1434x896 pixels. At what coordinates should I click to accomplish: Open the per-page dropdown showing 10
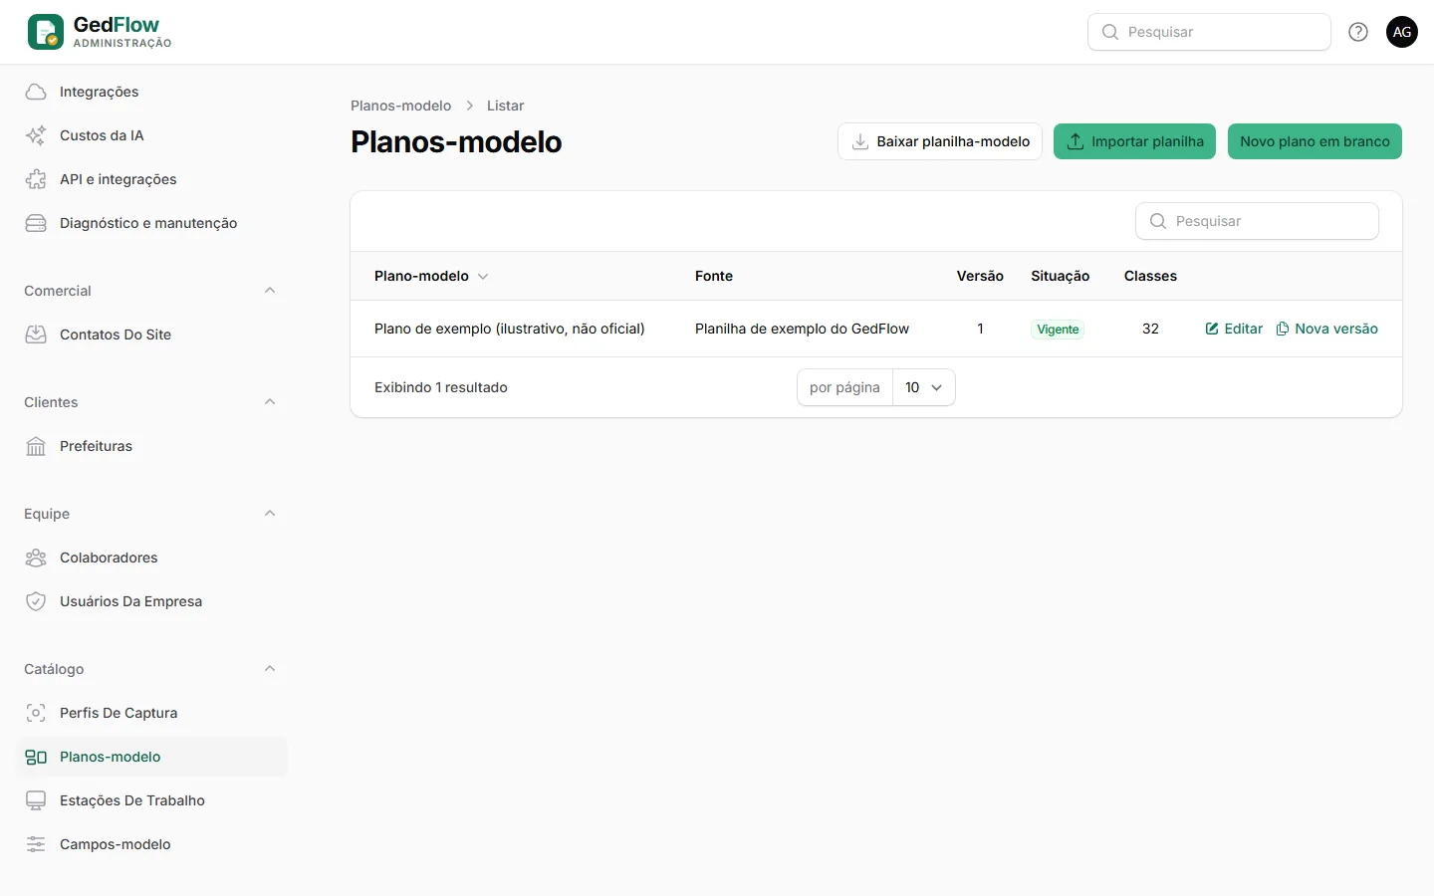pos(924,387)
